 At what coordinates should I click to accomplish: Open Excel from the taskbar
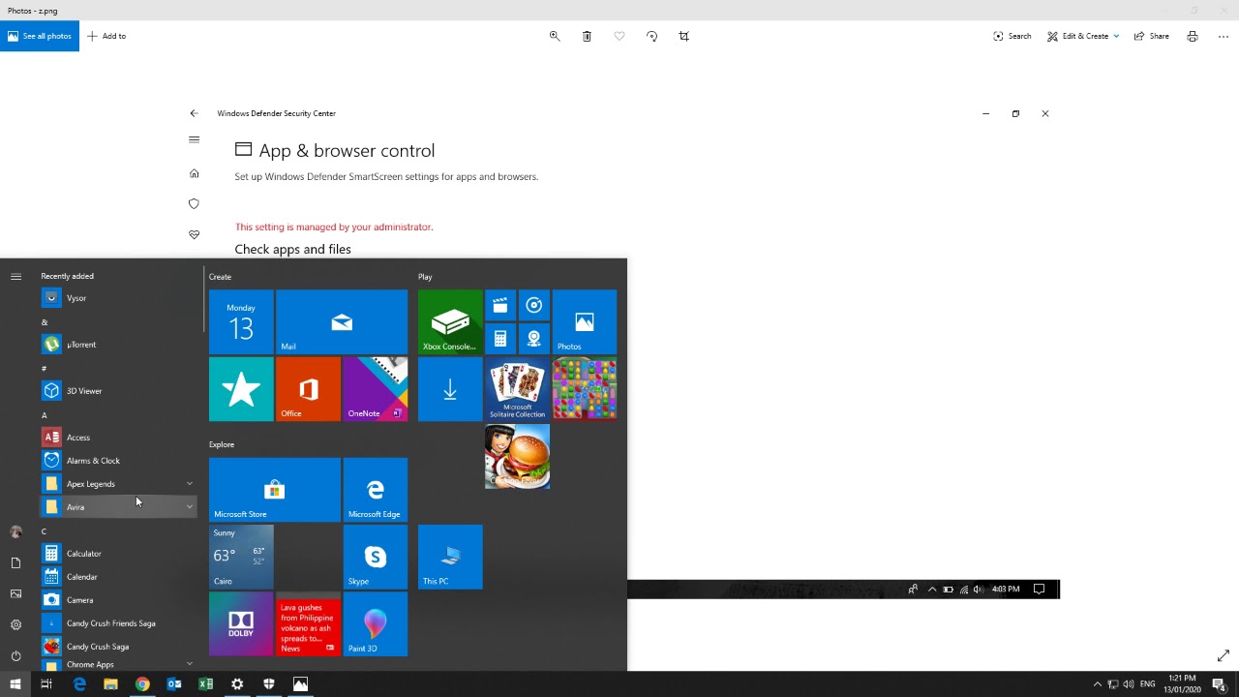pyautogui.click(x=205, y=684)
